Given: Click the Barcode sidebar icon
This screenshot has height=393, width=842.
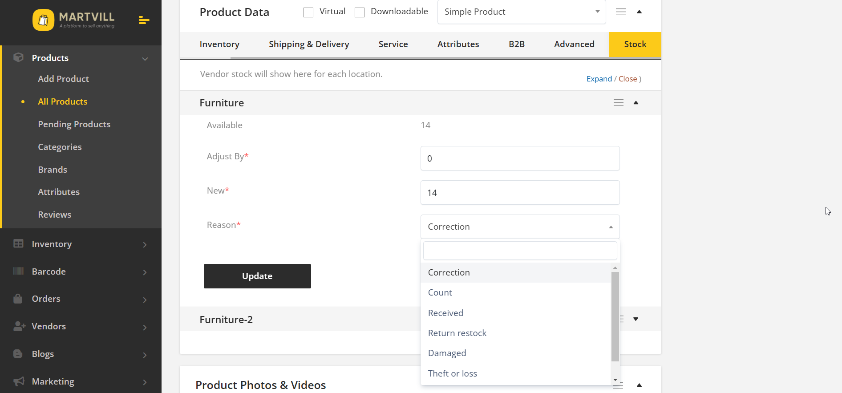Looking at the screenshot, I should [x=18, y=271].
